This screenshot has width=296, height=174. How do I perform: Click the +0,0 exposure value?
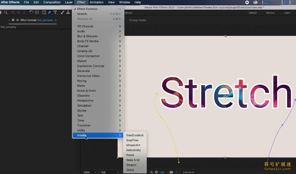(162, 172)
